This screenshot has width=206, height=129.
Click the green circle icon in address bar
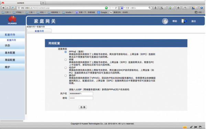[106, 8]
